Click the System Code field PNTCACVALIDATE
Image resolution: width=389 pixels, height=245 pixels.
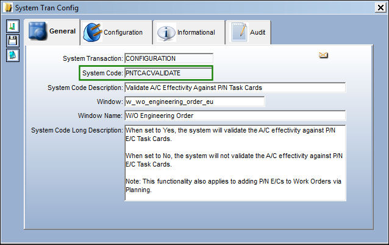(168, 73)
